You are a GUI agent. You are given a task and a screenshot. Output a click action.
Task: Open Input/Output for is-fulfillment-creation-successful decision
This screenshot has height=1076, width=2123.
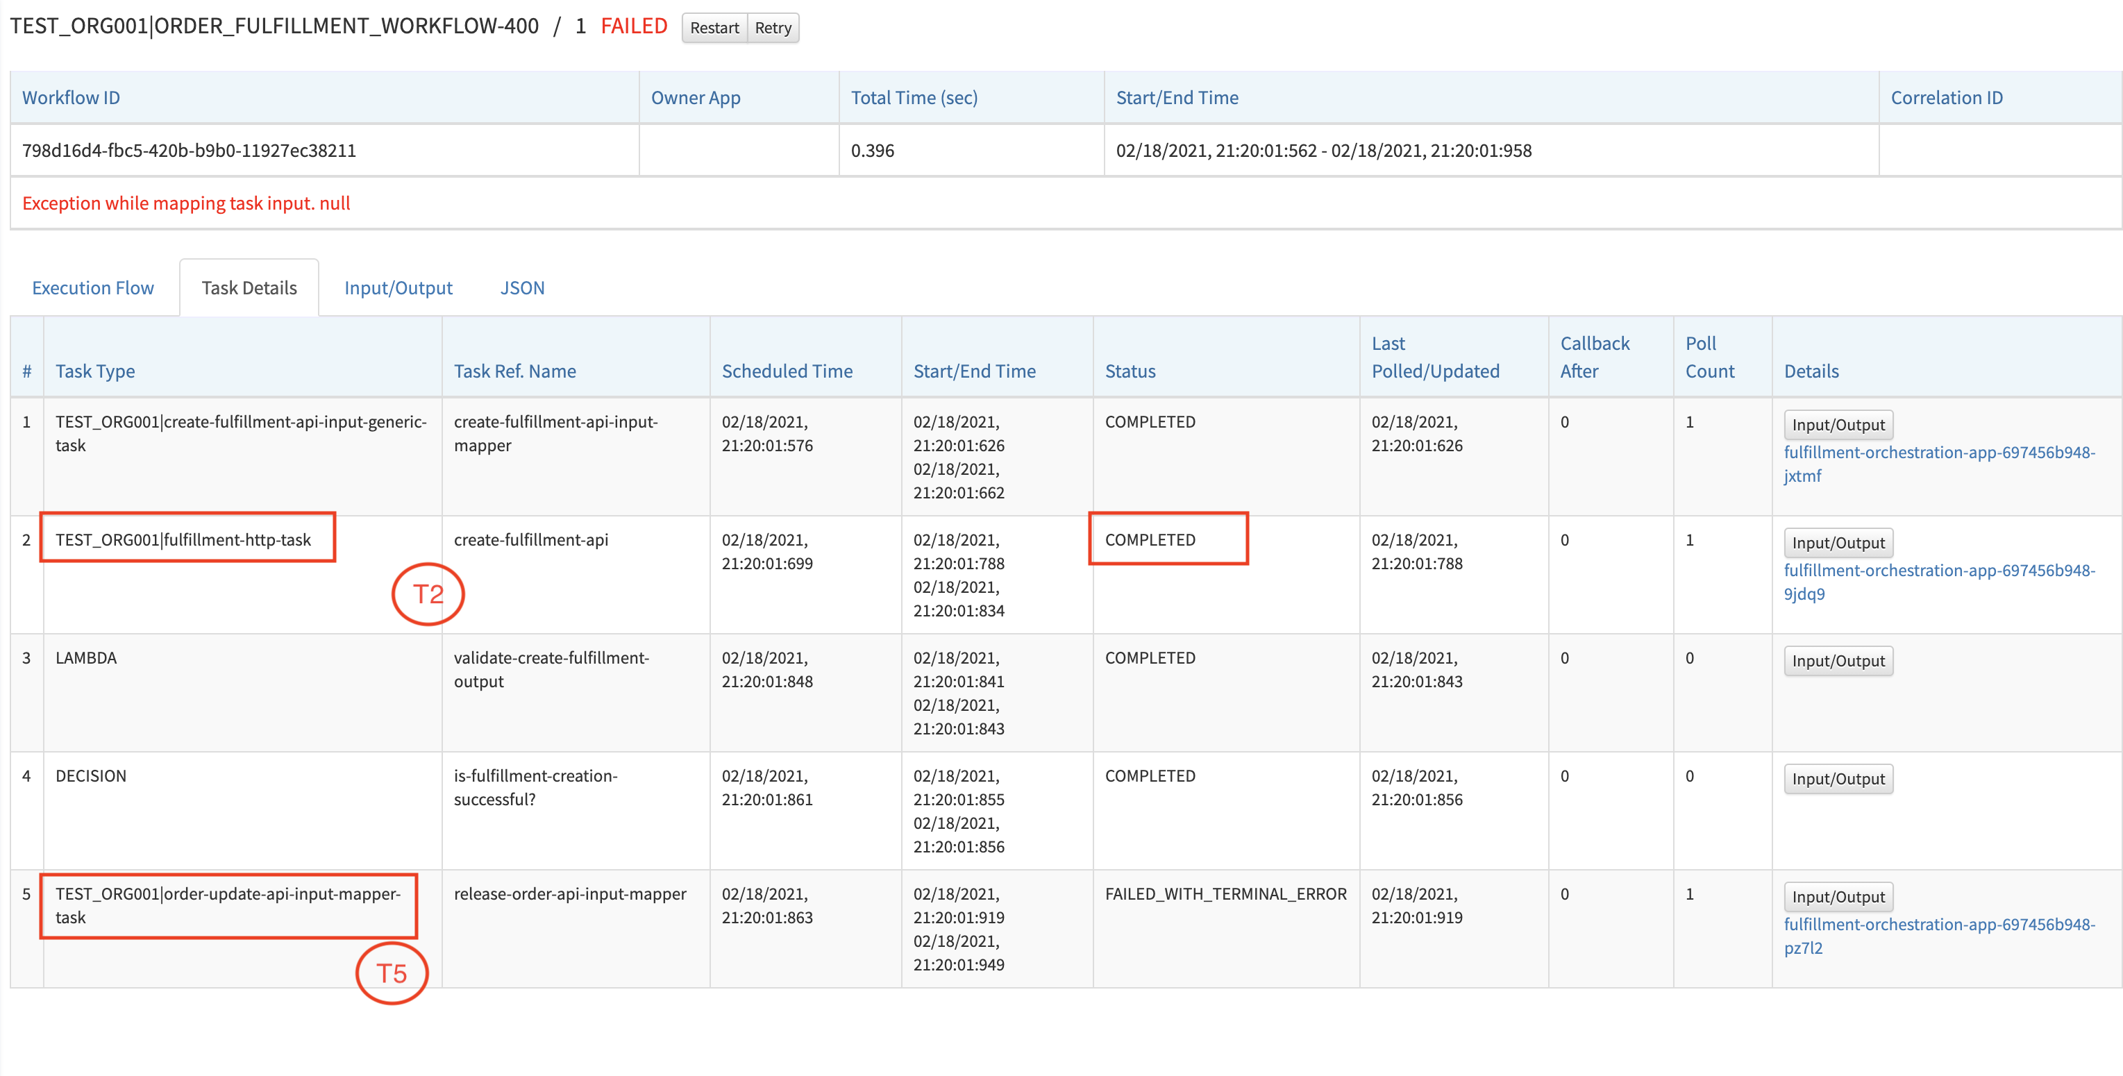coord(1838,779)
